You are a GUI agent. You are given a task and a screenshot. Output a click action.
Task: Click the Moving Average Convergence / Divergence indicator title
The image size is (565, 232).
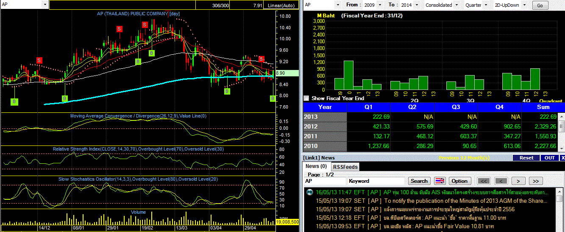point(139,115)
